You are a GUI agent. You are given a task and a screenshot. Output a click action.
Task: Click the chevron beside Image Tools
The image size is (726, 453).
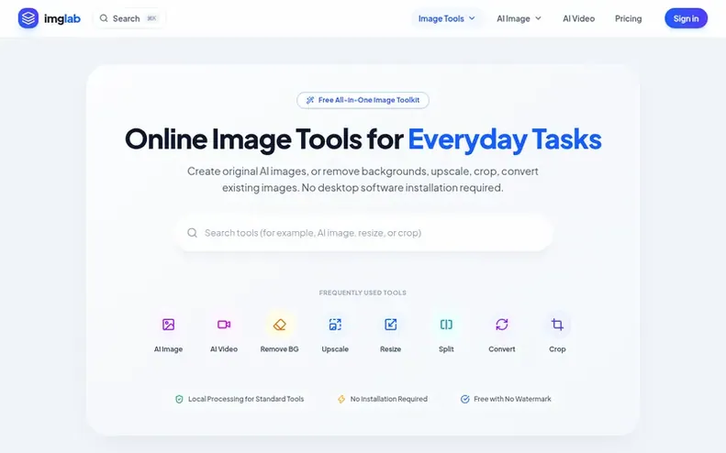(472, 18)
